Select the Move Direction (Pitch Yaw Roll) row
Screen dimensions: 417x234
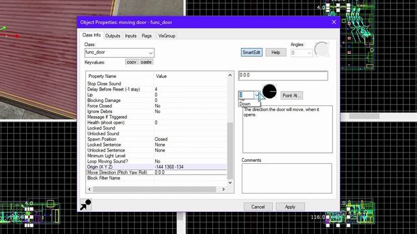(156, 172)
